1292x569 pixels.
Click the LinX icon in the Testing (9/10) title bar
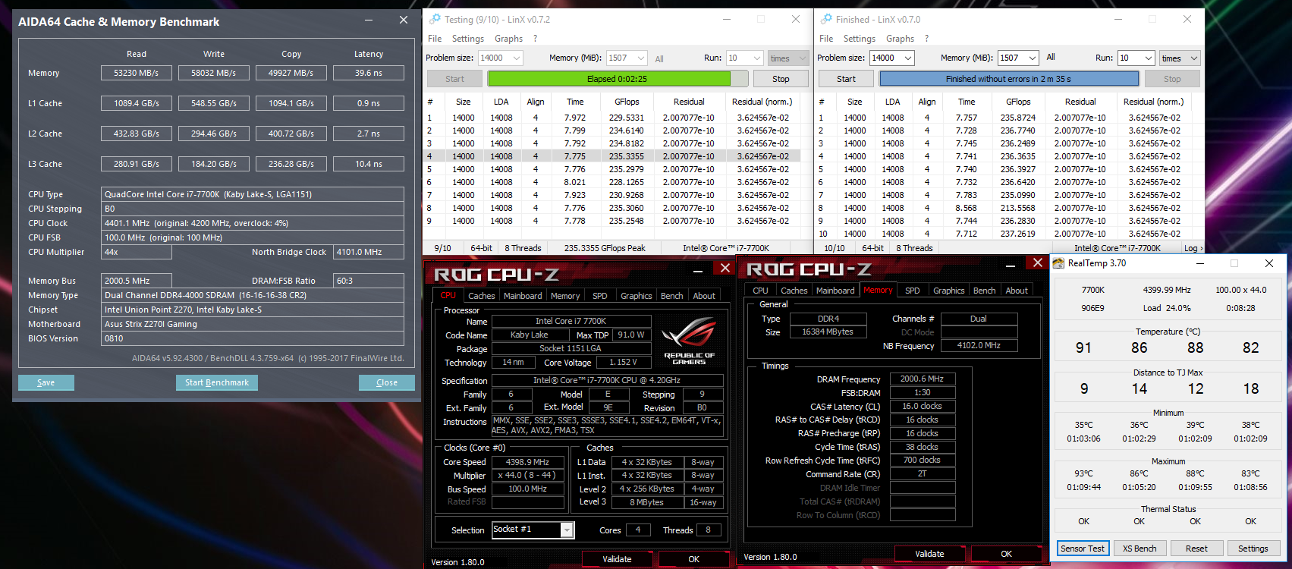point(435,19)
